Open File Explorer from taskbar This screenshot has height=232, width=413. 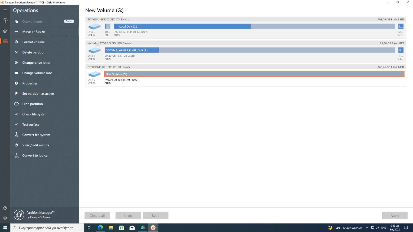click(x=111, y=228)
